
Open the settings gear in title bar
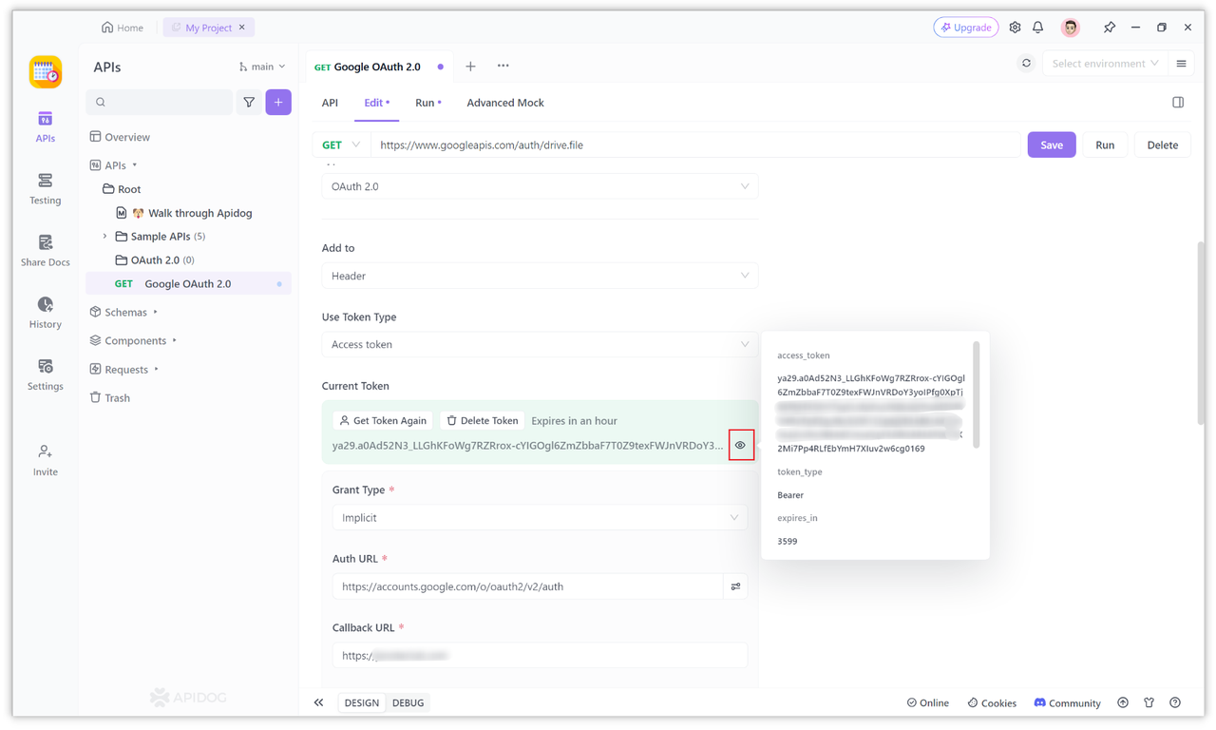click(1015, 28)
